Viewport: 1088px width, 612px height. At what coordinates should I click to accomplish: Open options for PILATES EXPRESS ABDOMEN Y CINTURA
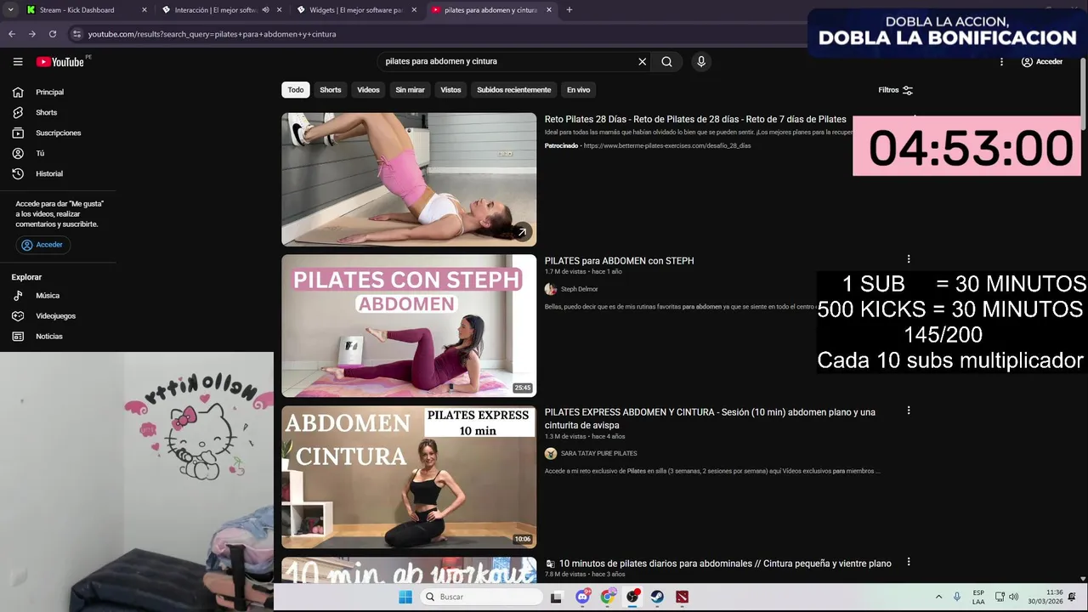[x=909, y=411]
